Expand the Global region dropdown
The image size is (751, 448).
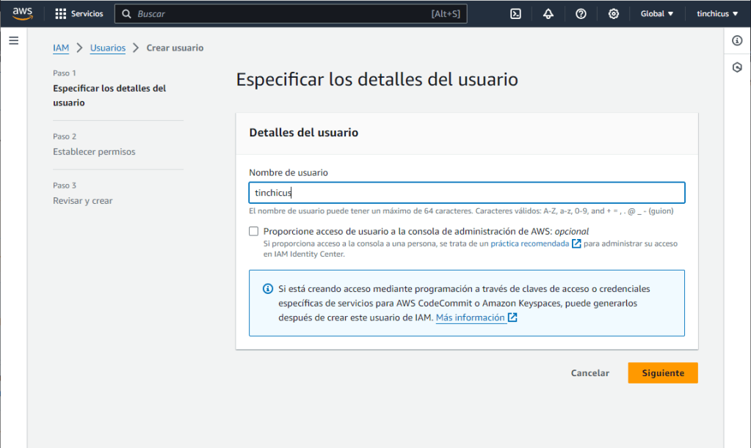[x=656, y=14]
